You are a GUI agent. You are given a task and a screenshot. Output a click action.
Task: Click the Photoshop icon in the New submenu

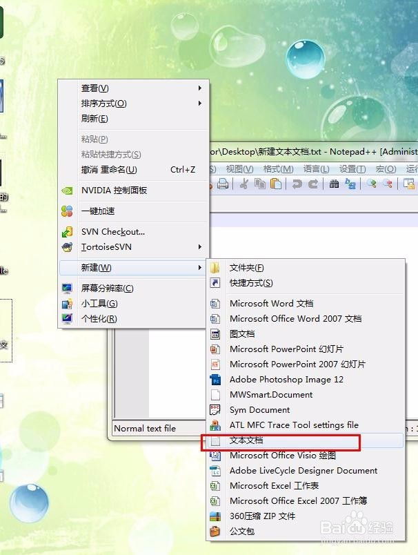[x=215, y=380]
